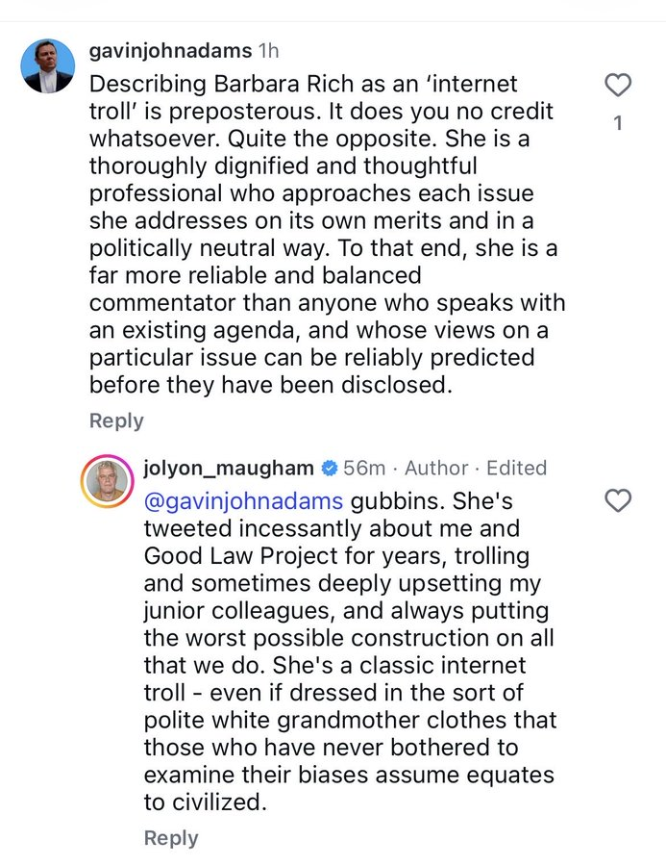Like gavinjohnadams' comment with the heart icon
Image resolution: width=666 pixels, height=866 pixels.
click(x=617, y=85)
